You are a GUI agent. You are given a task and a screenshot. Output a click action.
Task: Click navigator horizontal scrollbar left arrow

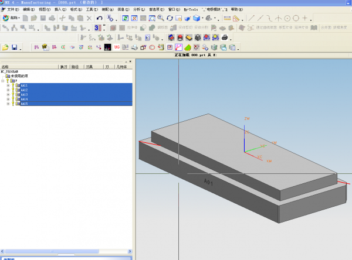[2, 251]
